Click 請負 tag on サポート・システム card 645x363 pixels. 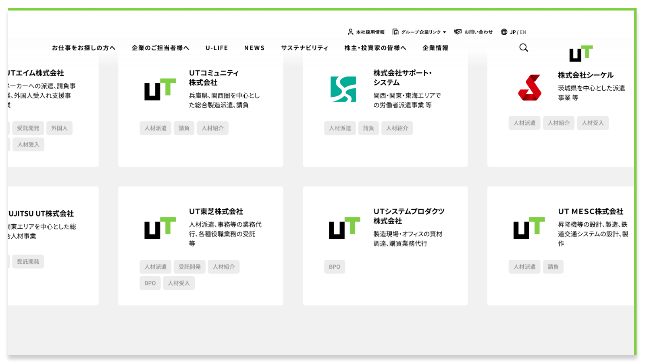click(x=368, y=128)
